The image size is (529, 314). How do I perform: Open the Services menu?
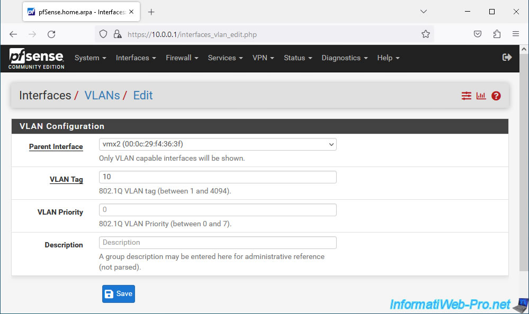point(225,58)
